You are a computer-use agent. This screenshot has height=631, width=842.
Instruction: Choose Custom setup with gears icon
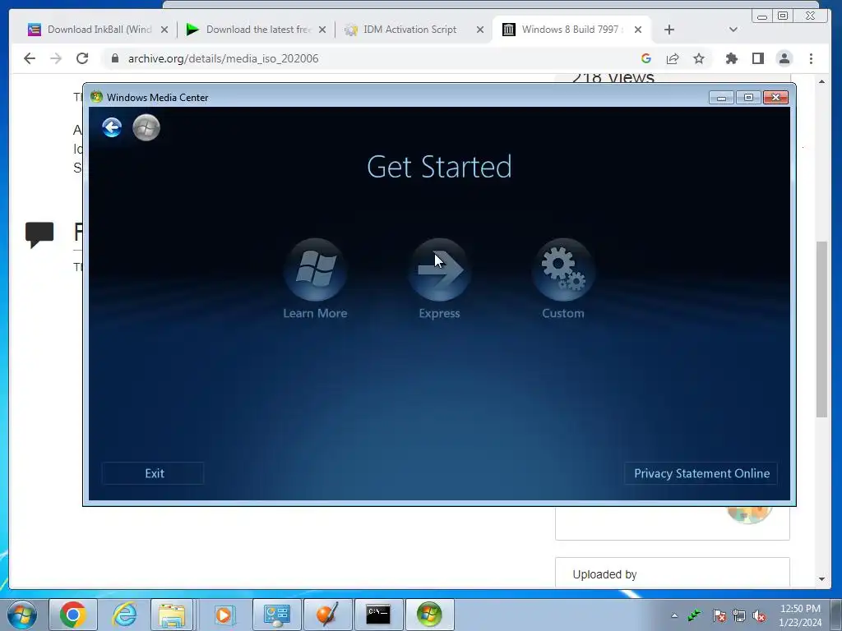click(562, 279)
